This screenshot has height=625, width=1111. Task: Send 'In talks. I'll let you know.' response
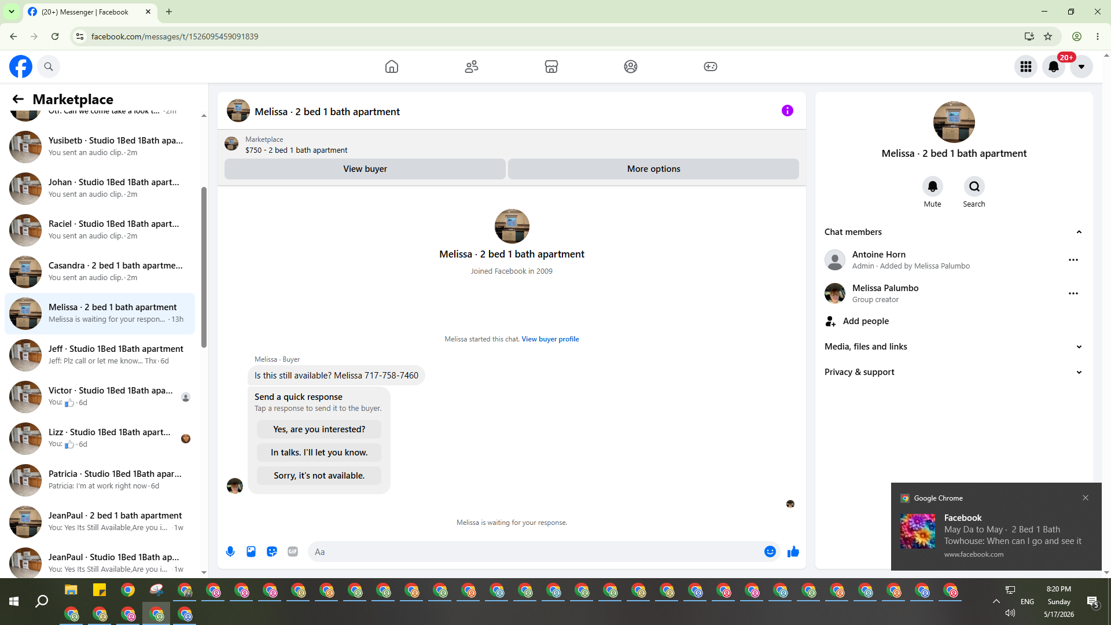pos(319,453)
